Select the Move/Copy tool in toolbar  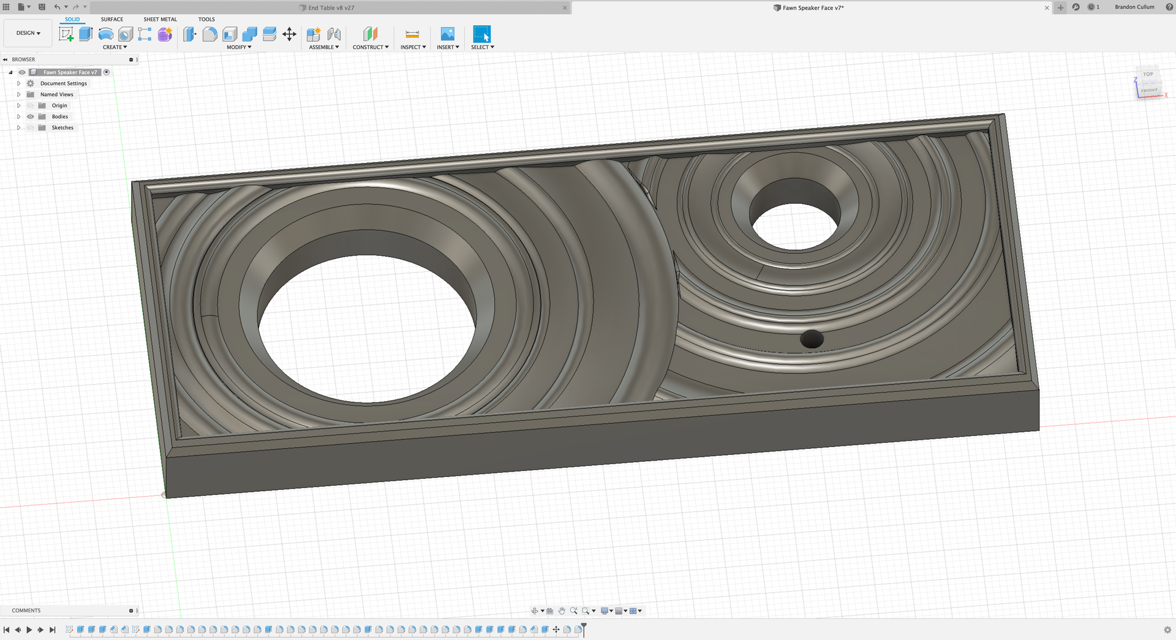point(289,34)
